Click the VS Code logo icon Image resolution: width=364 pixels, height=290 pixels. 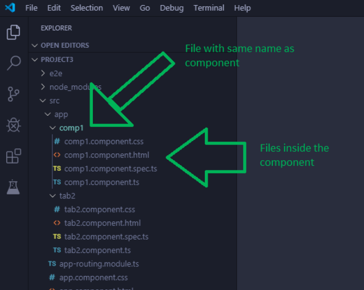(10, 8)
